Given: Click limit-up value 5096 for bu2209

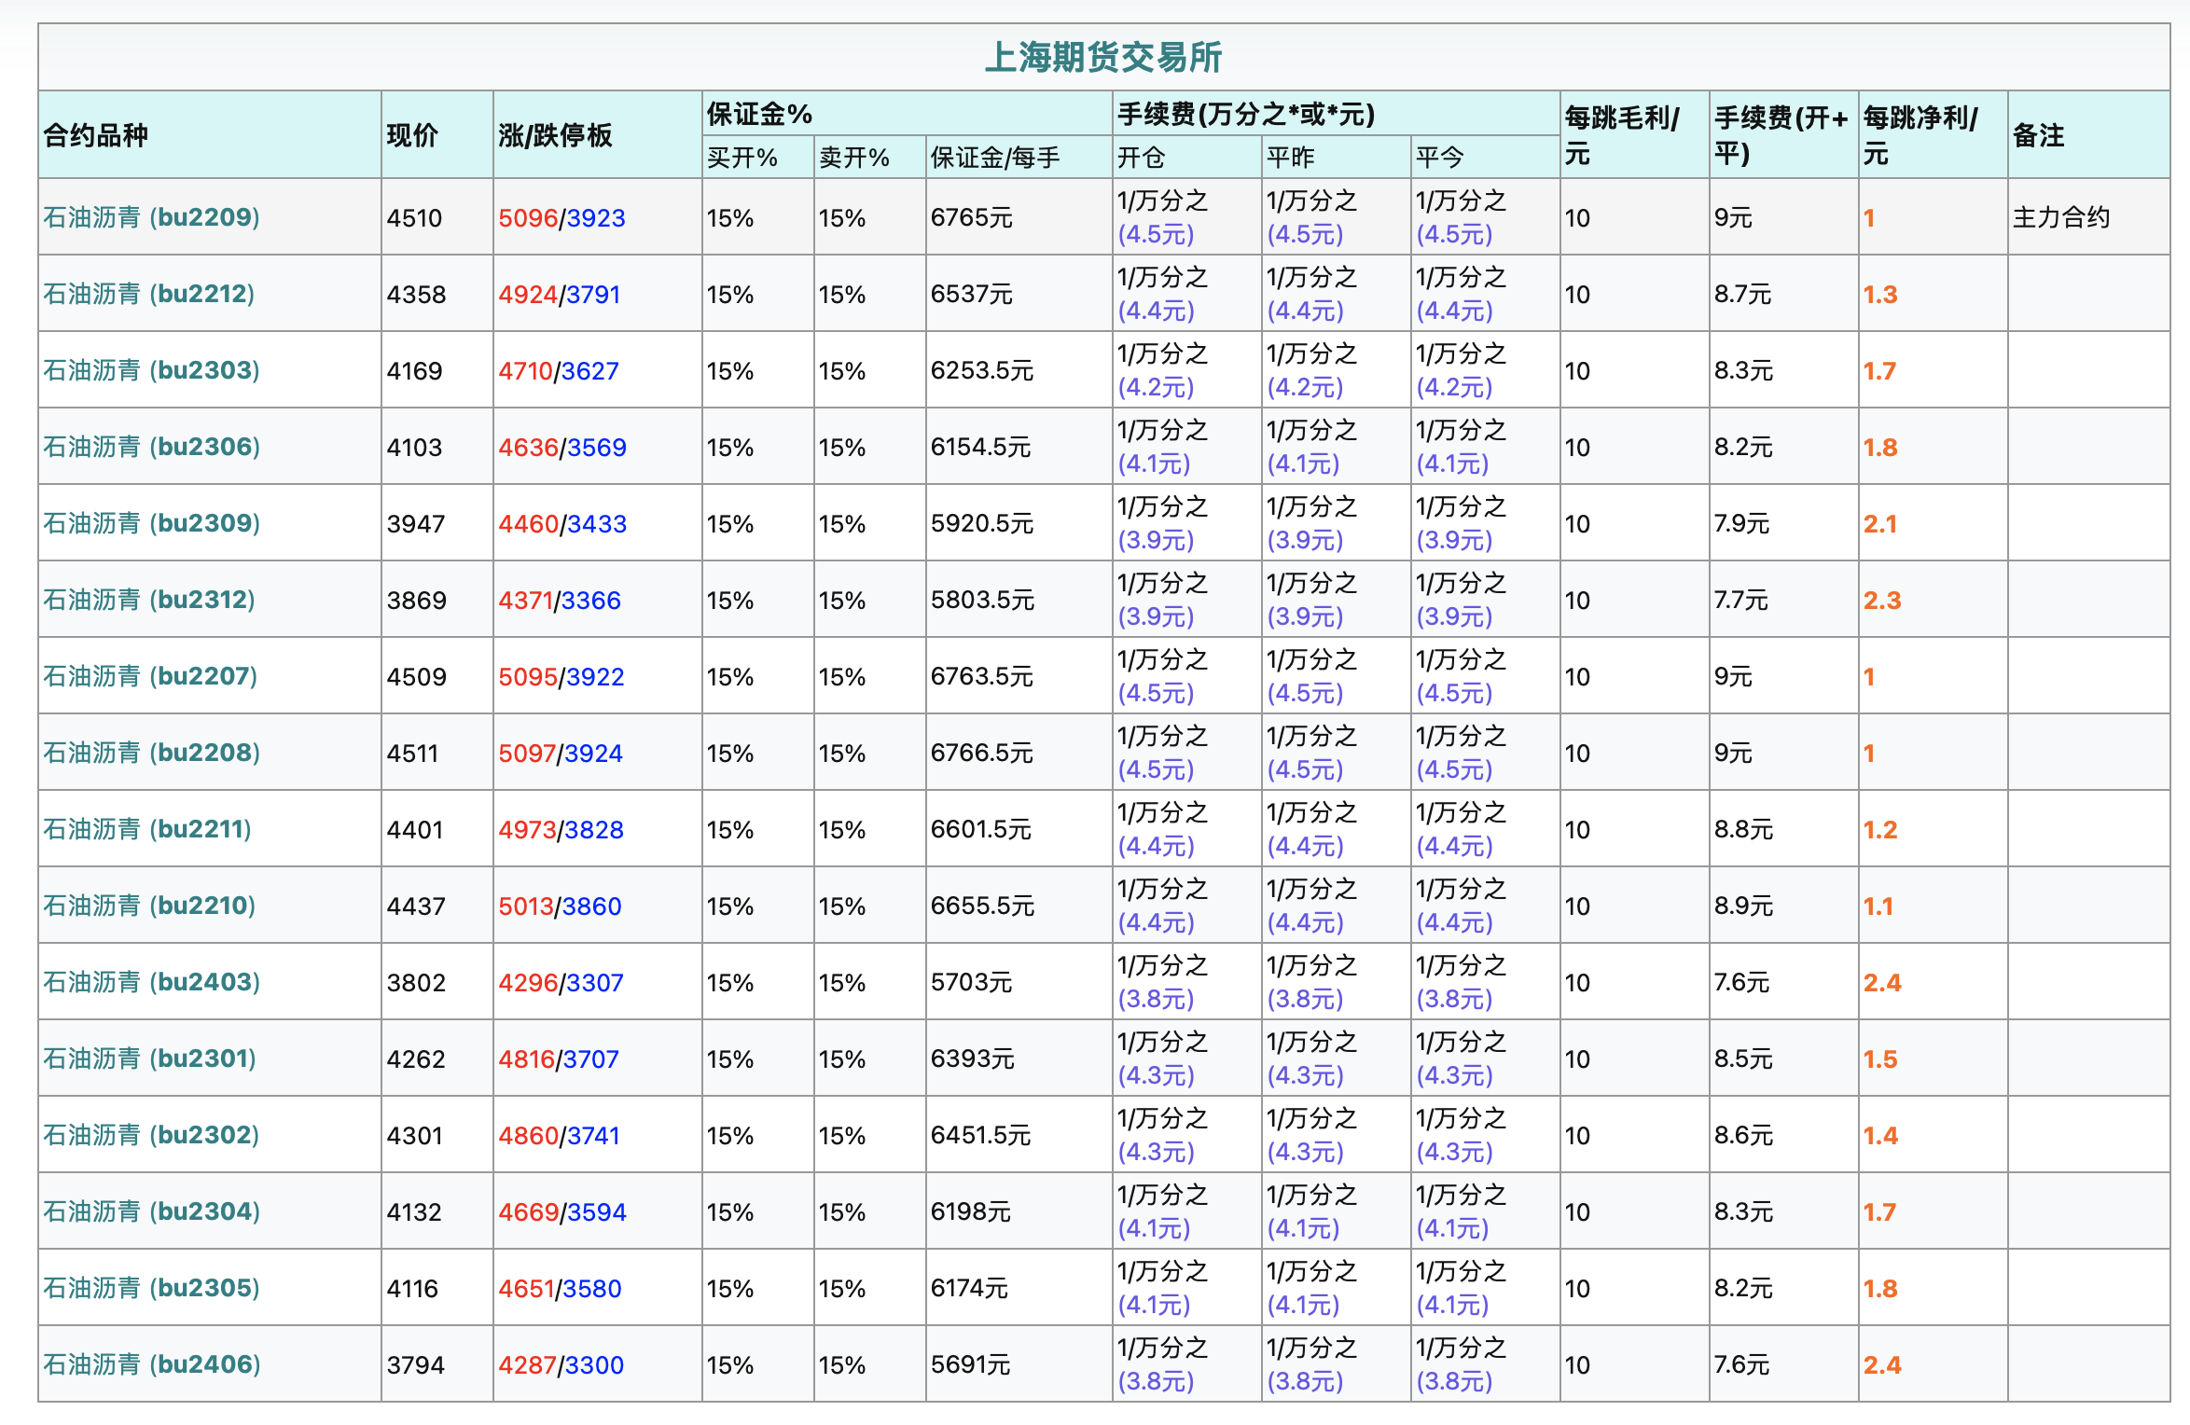Looking at the screenshot, I should [528, 218].
